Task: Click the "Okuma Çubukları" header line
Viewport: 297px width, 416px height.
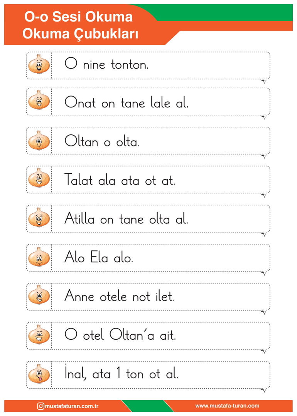Action: click(80, 34)
